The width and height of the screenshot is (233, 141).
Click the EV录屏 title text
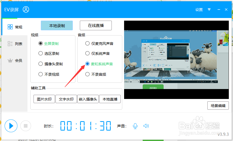click(x=12, y=10)
